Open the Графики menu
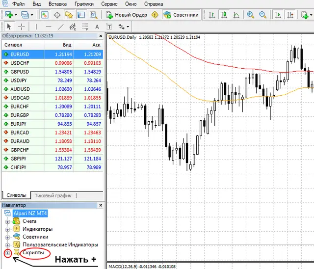 point(84,4)
